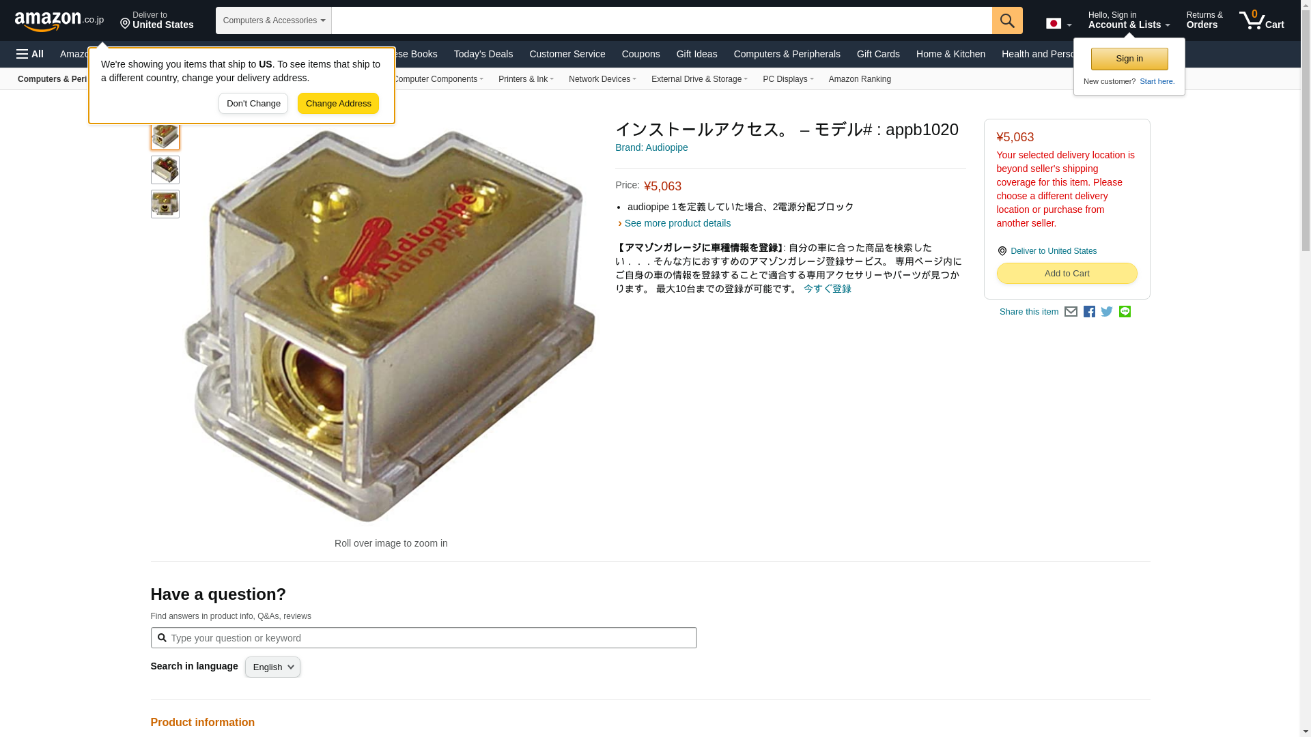Open the Japan flag language selector
The width and height of the screenshot is (1311, 737).
pos(1058,24)
